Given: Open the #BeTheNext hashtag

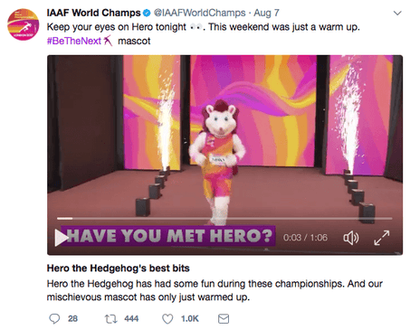Looking at the screenshot, I should 74,41.
